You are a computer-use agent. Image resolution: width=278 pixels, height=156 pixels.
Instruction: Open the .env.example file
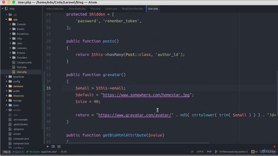(20, 120)
